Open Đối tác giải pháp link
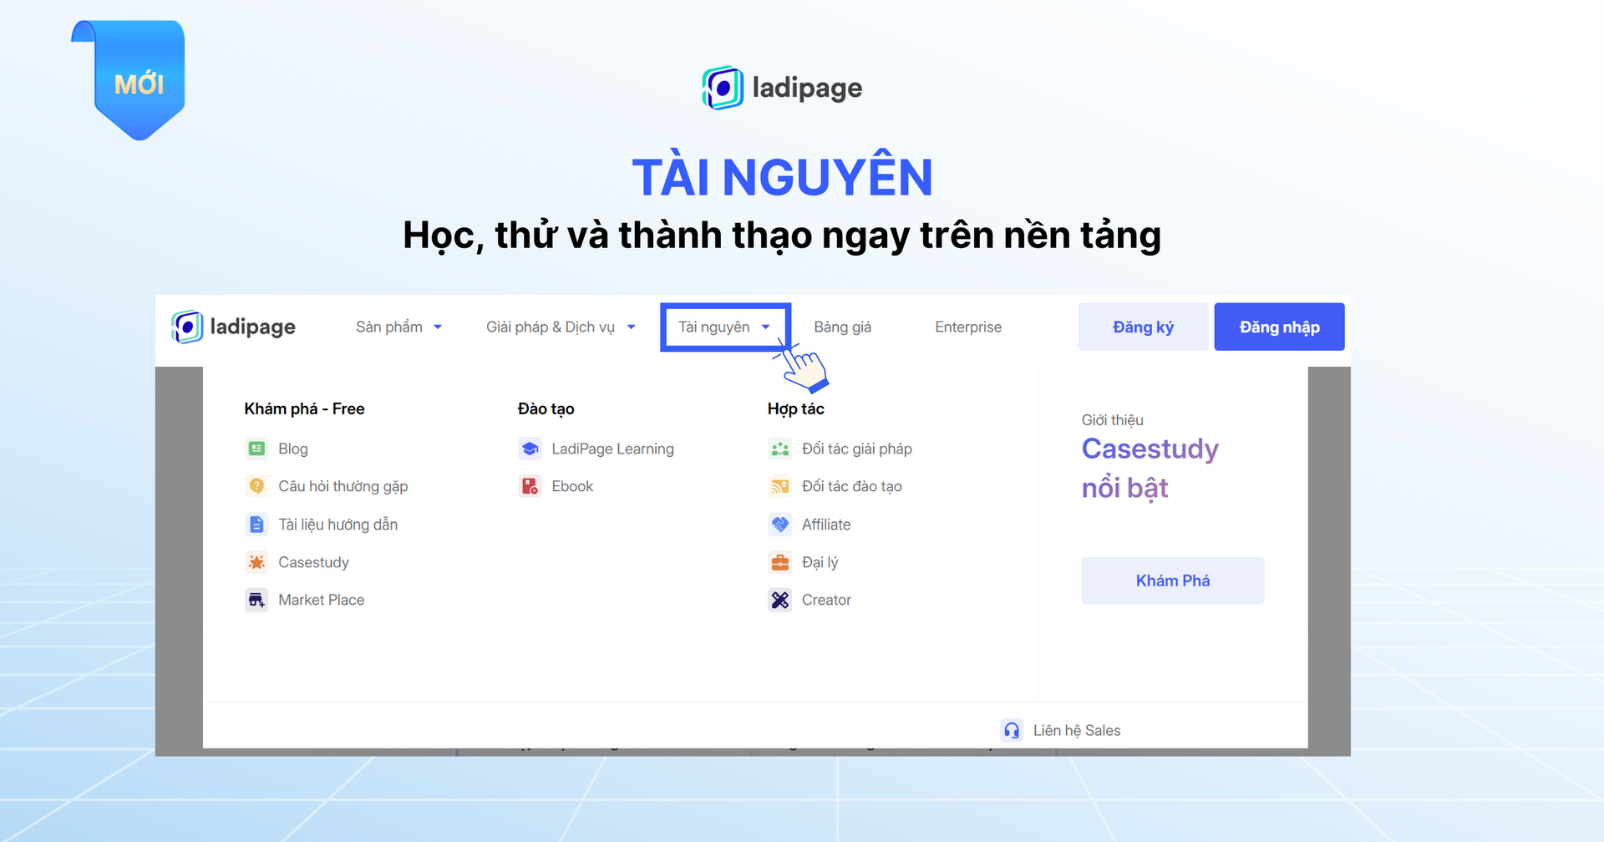 856,449
